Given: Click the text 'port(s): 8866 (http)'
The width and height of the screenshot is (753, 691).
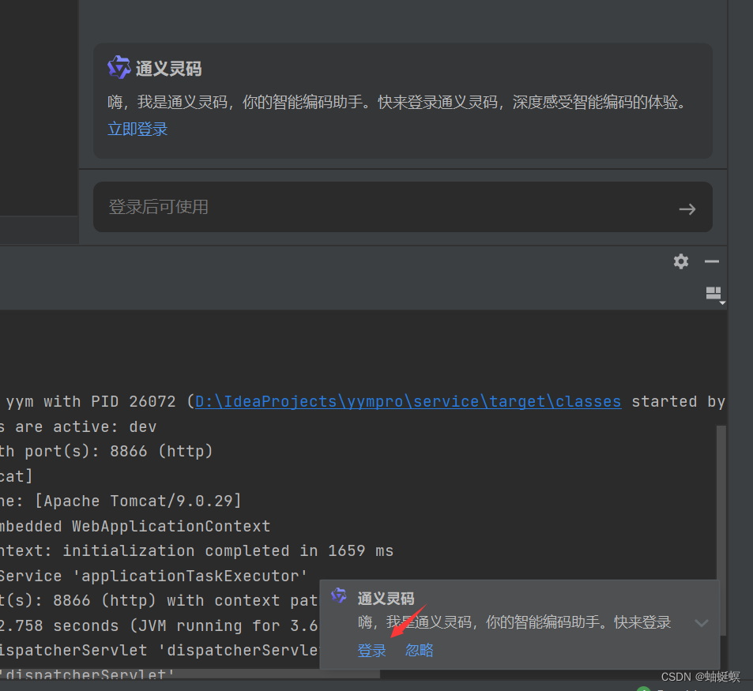Looking at the screenshot, I should (x=119, y=451).
